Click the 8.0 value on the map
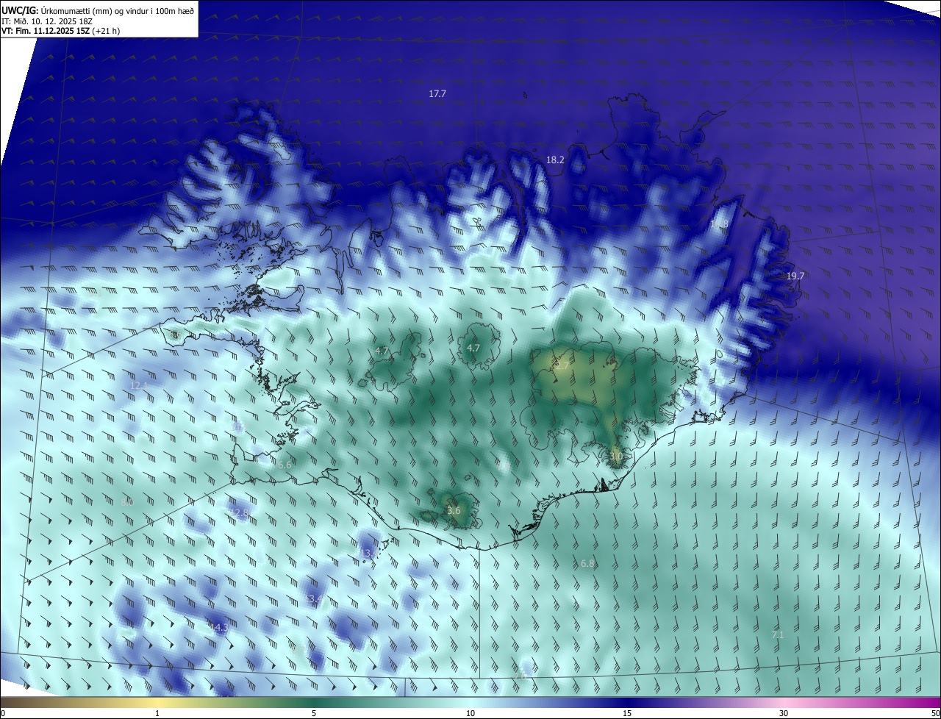Image resolution: width=941 pixels, height=719 pixels. pos(127,502)
